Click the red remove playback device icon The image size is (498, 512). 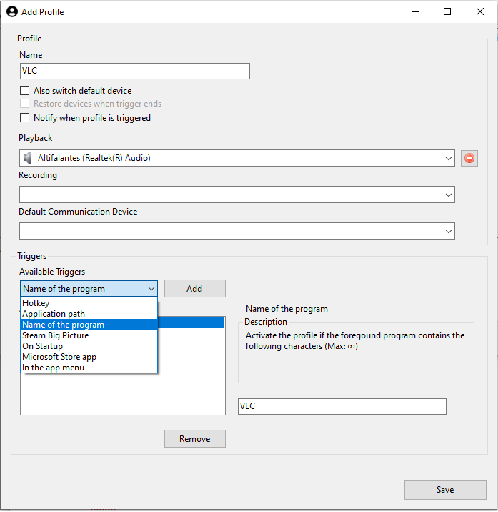[x=469, y=158]
